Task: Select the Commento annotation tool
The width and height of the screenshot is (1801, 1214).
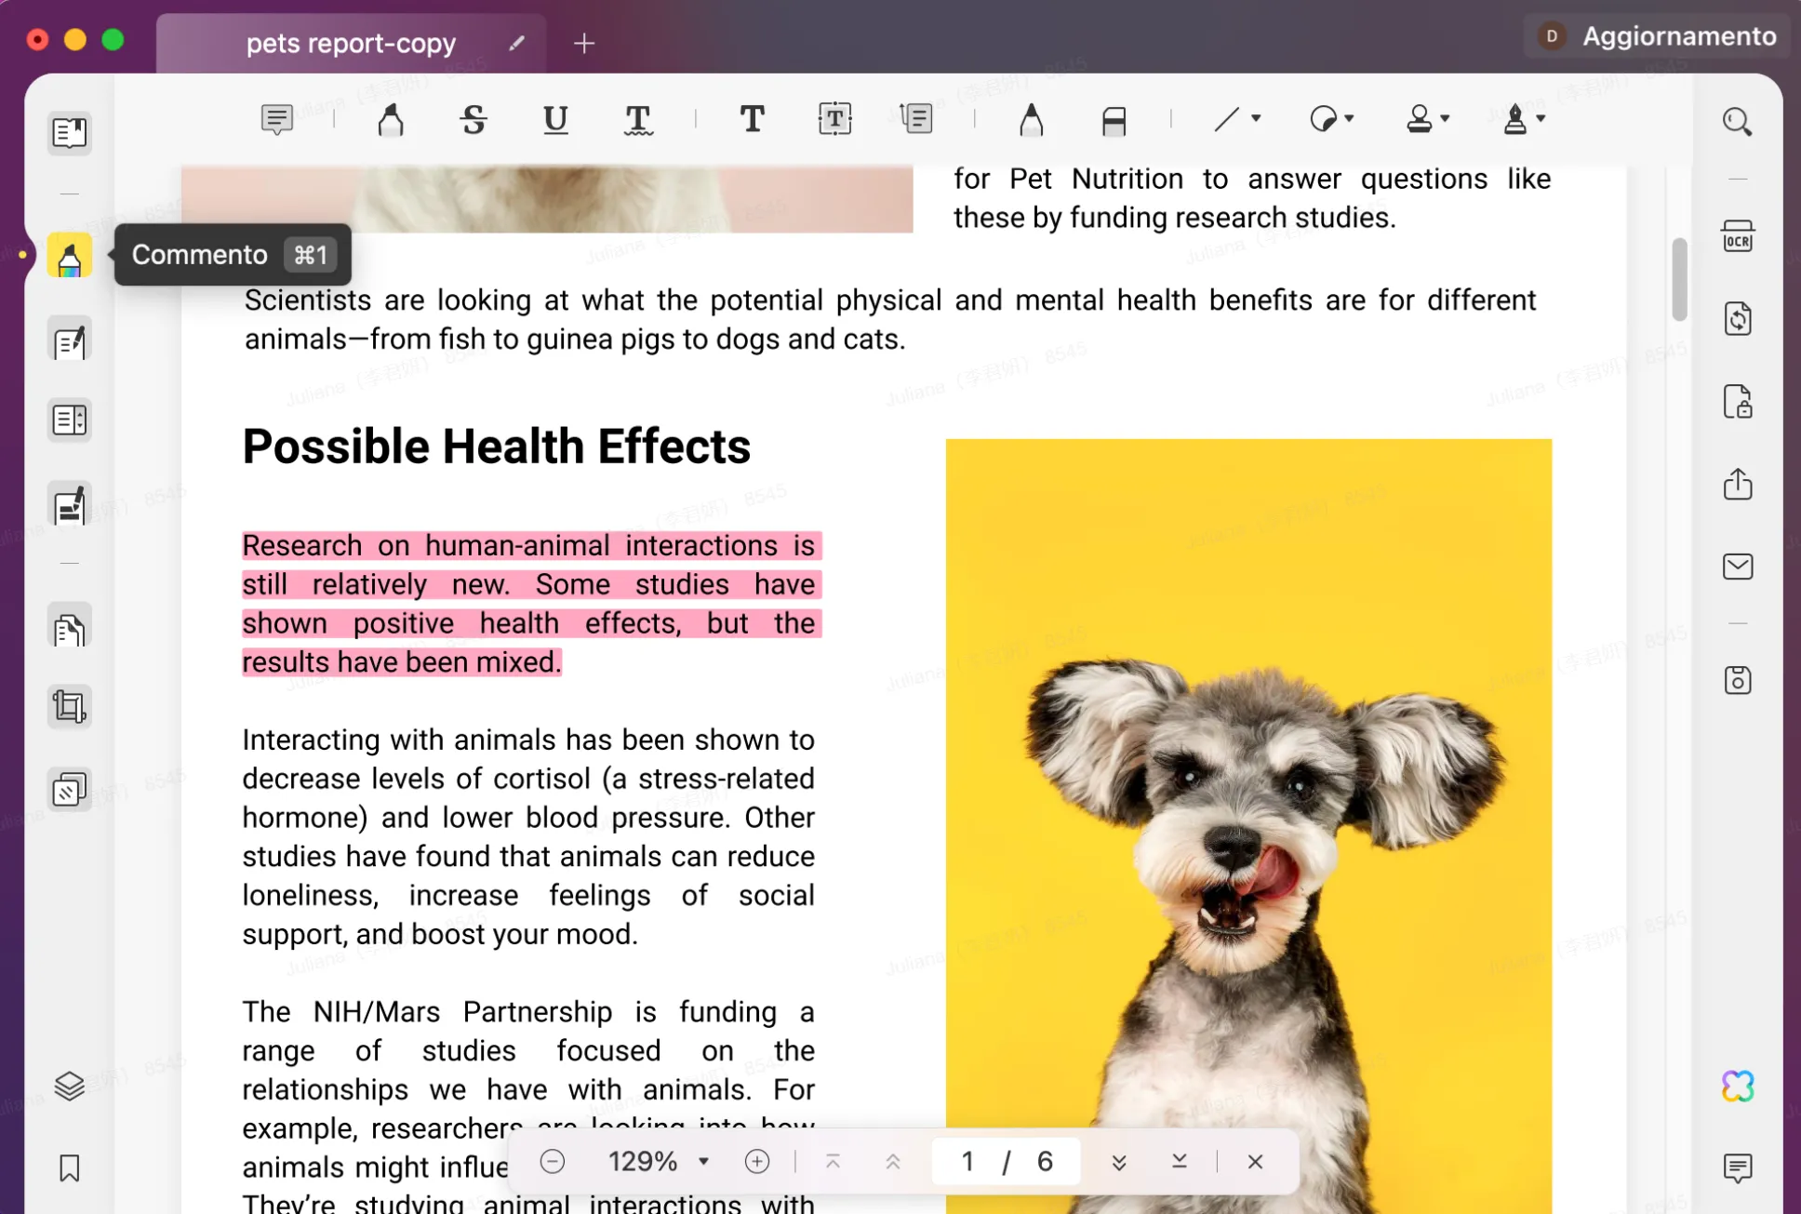Action: tap(69, 256)
